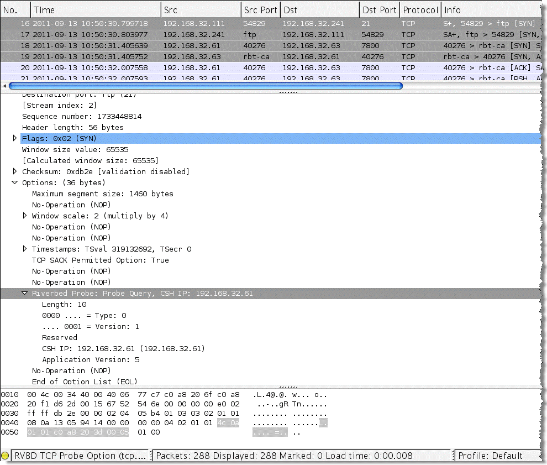Expand the Flags: 0x02 (SYN) field
Screen dimensions: 547x465
[x=15, y=138]
